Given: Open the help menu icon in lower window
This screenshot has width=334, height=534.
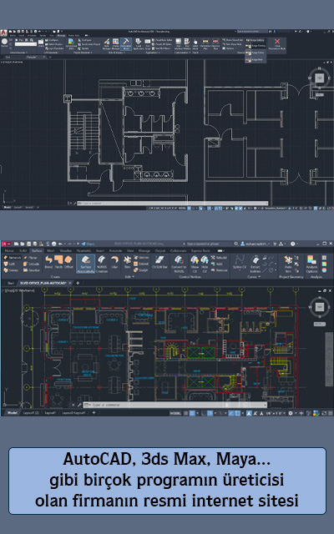Looking at the screenshot, I should tap(293, 244).
